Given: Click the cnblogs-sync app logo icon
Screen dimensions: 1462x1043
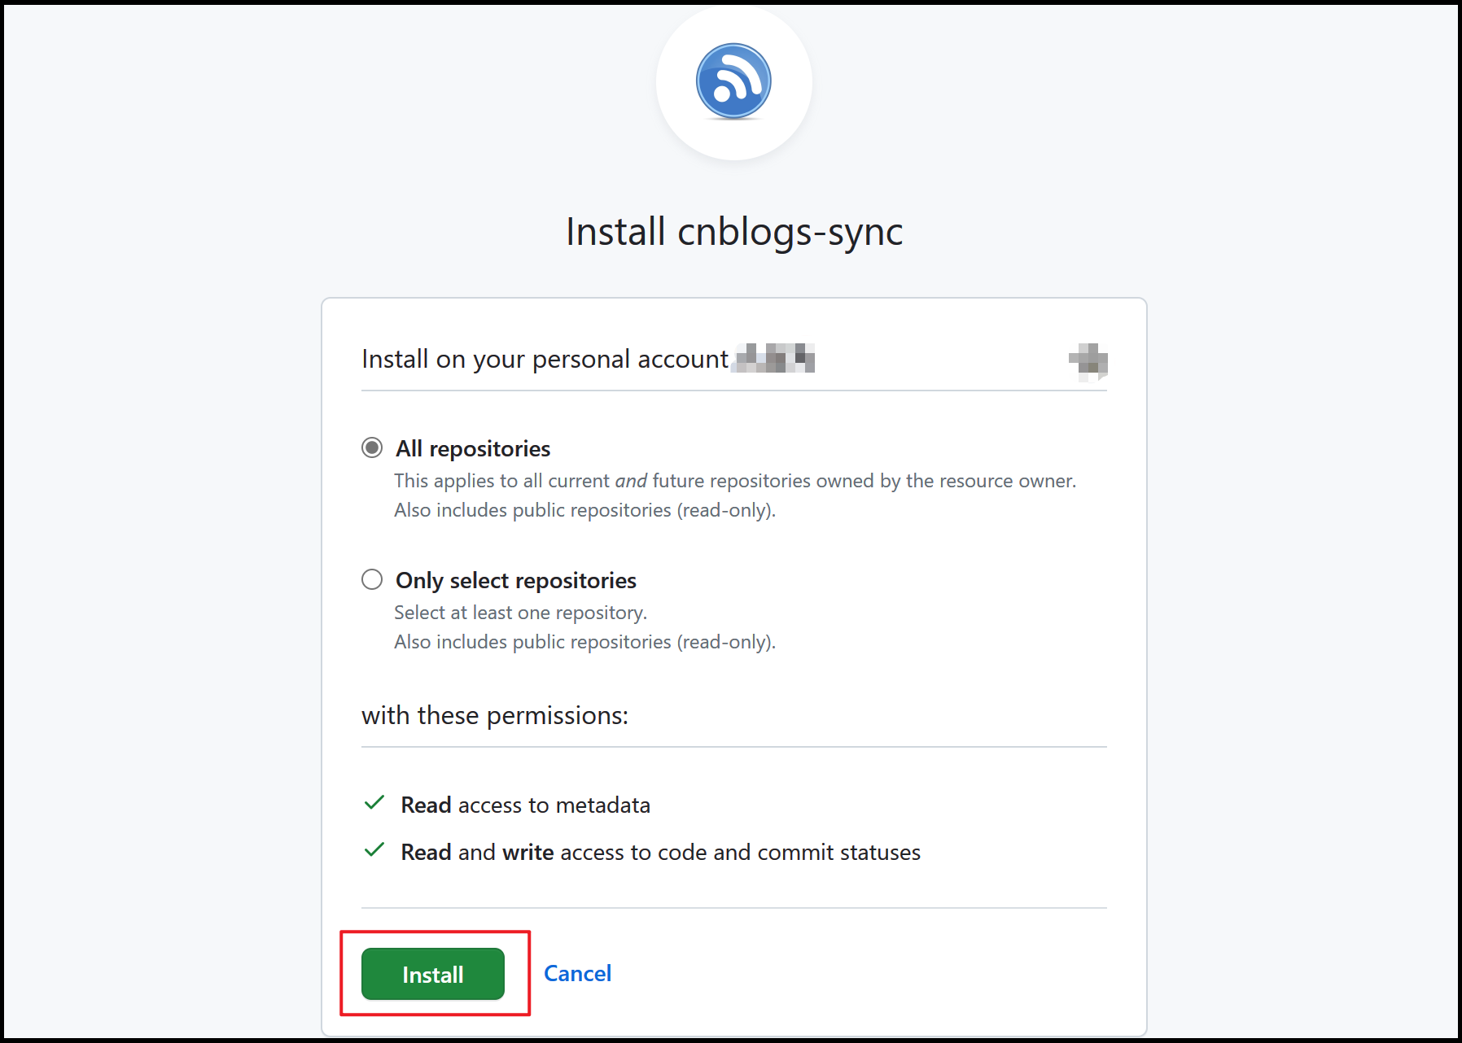Looking at the screenshot, I should pyautogui.click(x=733, y=81).
